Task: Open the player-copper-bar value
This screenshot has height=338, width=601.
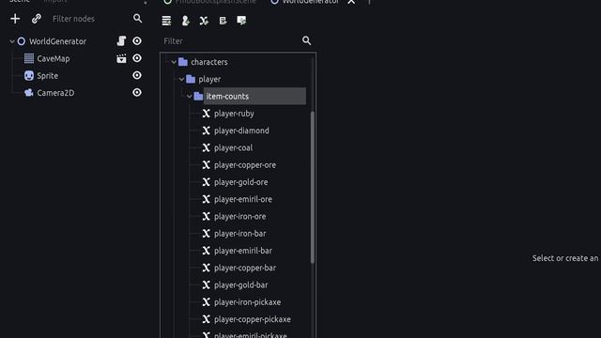Action: coord(245,268)
